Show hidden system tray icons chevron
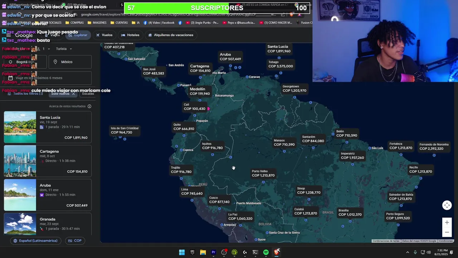This screenshot has height=258, width=458. 408,252
